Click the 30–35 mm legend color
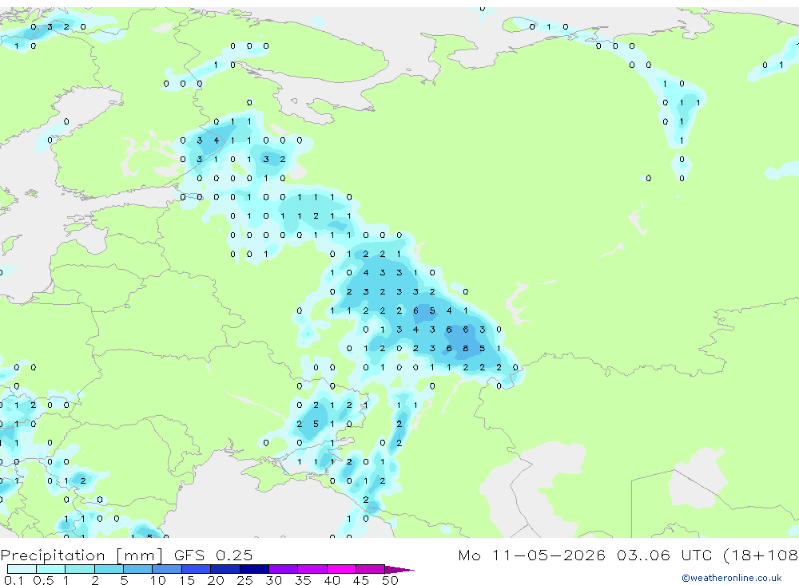This screenshot has width=799, height=585. 284,569
